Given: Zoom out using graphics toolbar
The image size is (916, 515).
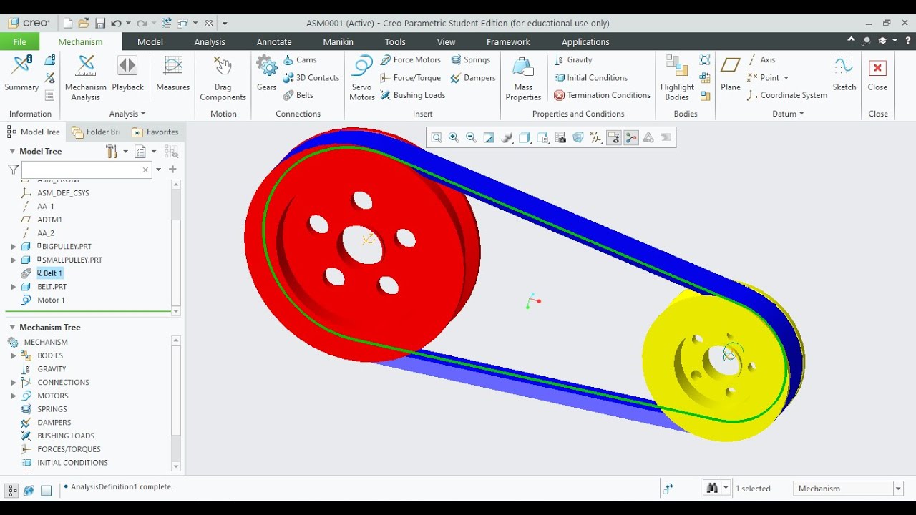Looking at the screenshot, I should point(471,138).
